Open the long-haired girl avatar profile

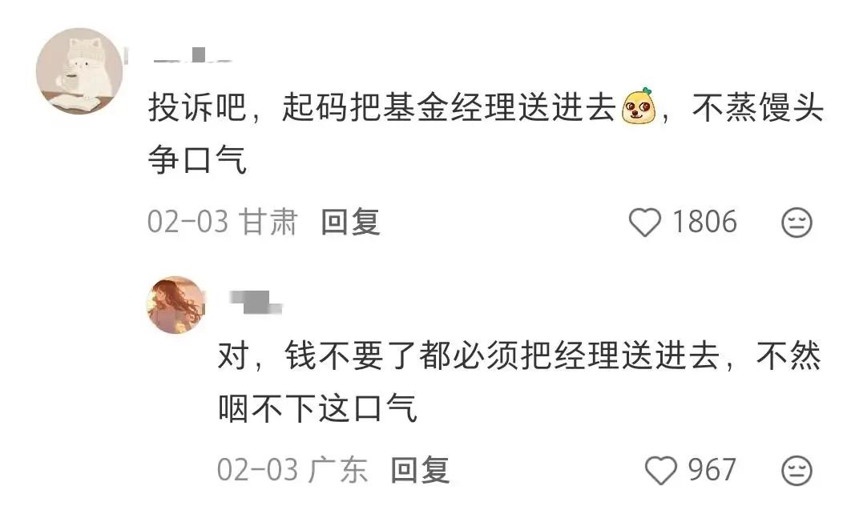[175, 304]
